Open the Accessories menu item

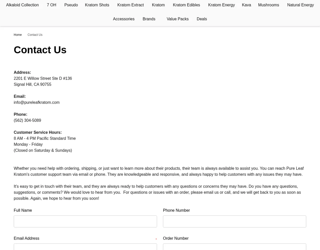tap(123, 19)
